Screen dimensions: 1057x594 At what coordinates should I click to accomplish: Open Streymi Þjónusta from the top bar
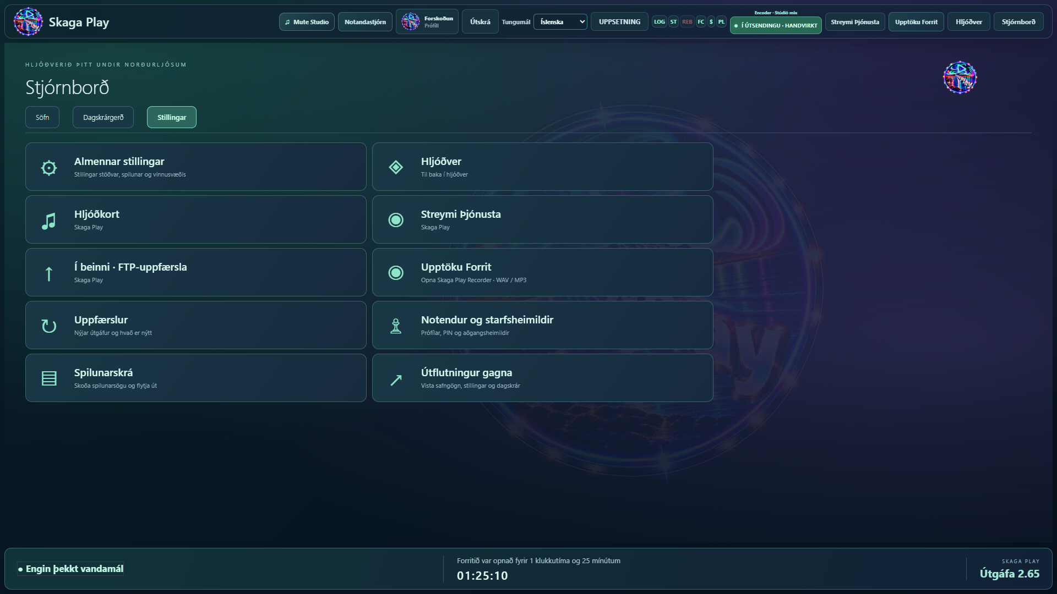coord(855,22)
